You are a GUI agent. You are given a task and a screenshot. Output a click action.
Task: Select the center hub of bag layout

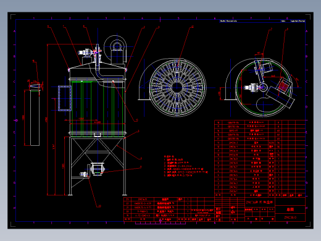click(177, 88)
